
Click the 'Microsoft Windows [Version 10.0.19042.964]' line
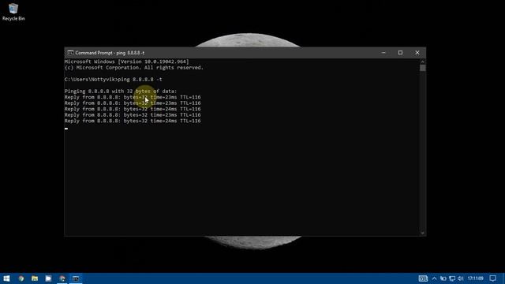point(126,62)
